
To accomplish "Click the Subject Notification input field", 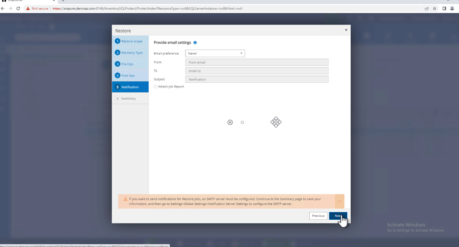I will pos(257,80).
